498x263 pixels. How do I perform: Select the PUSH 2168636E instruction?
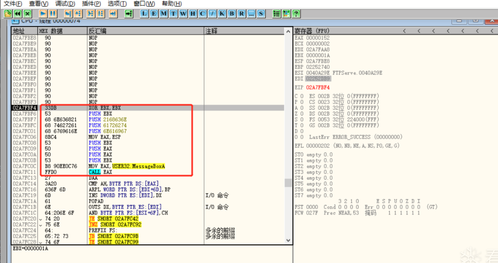coord(107,119)
